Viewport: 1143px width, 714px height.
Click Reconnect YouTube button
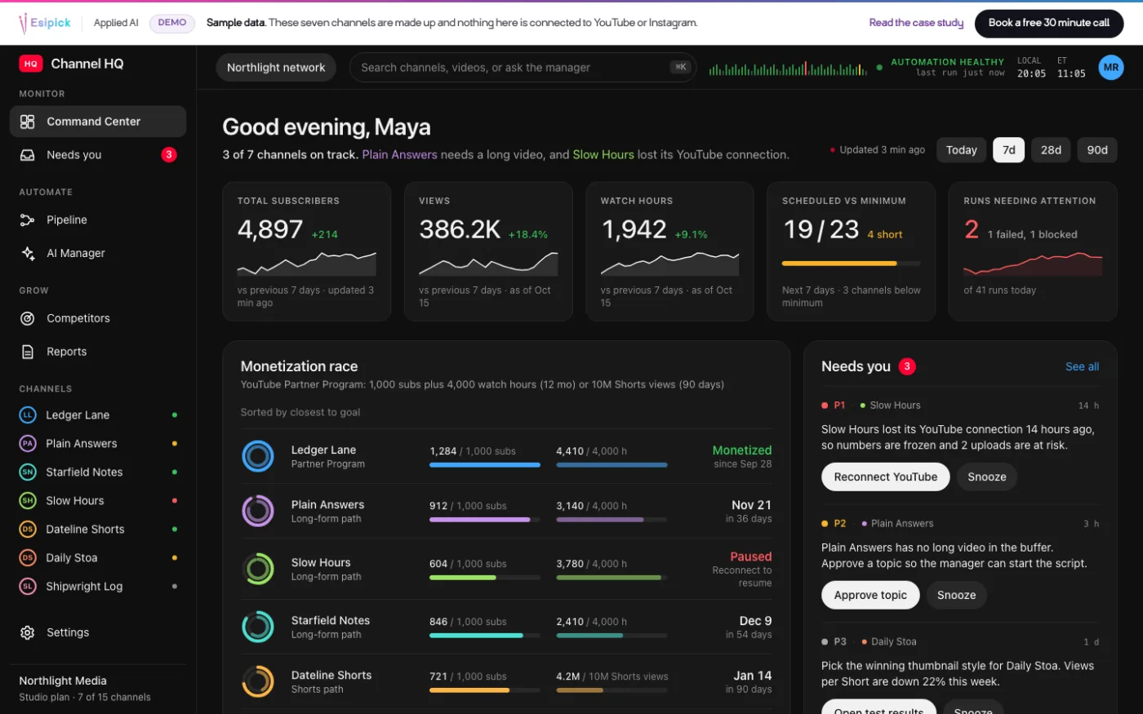[886, 477]
